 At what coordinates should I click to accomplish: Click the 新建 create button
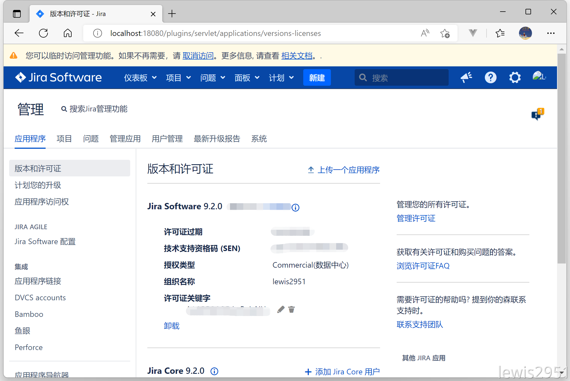[317, 78]
